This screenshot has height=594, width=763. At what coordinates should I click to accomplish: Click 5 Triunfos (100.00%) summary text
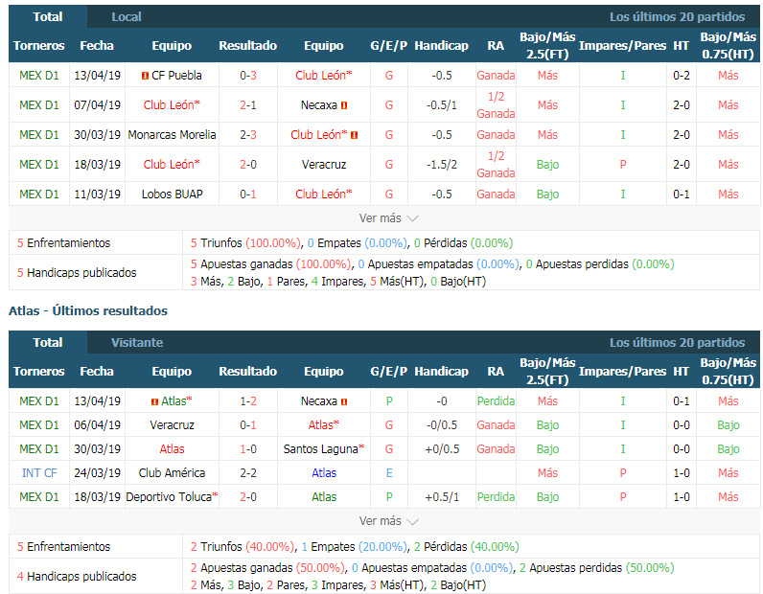[245, 242]
